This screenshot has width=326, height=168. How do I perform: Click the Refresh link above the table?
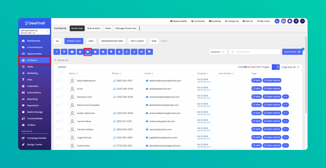coord(62,67)
